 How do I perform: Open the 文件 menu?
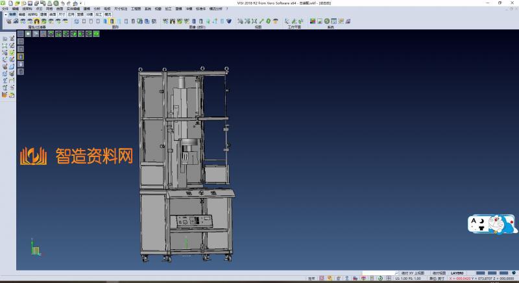click(x=5, y=8)
